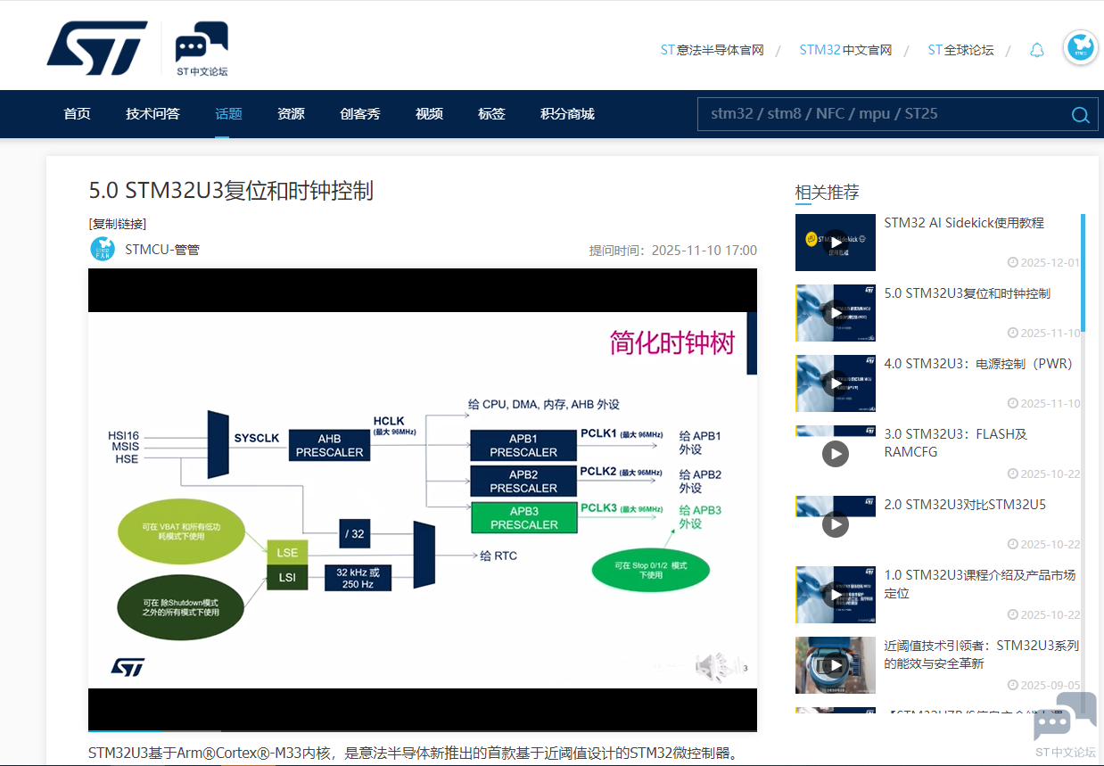Viewport: 1104px width, 766px height.
Task: Click the page title 5.0 STM32U3复位和时钟控制
Action: pos(231,190)
